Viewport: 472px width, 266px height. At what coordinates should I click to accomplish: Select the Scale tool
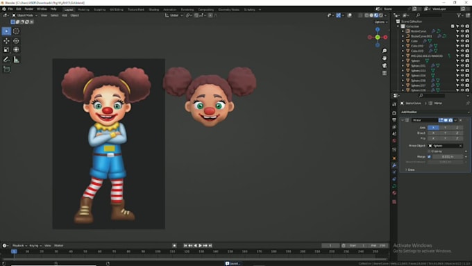(x=6, y=50)
